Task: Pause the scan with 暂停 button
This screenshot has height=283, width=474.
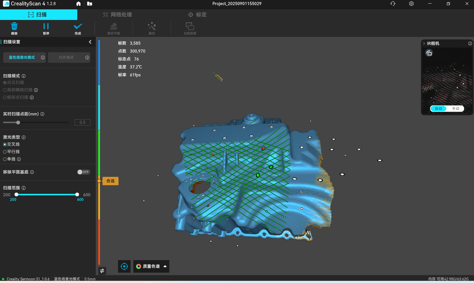Action: tap(46, 27)
